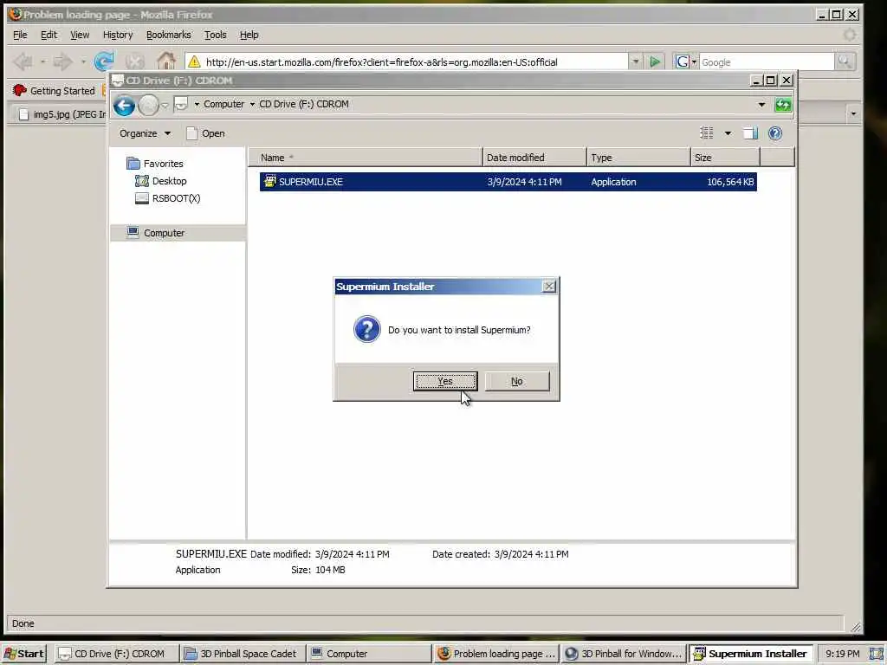Image resolution: width=887 pixels, height=665 pixels.
Task: Open Explorer help icon
Action: point(775,133)
